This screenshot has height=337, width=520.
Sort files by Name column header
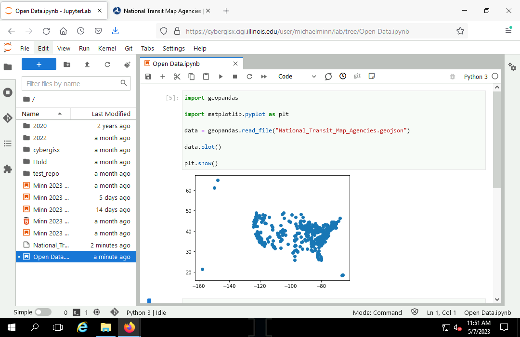[31, 114]
